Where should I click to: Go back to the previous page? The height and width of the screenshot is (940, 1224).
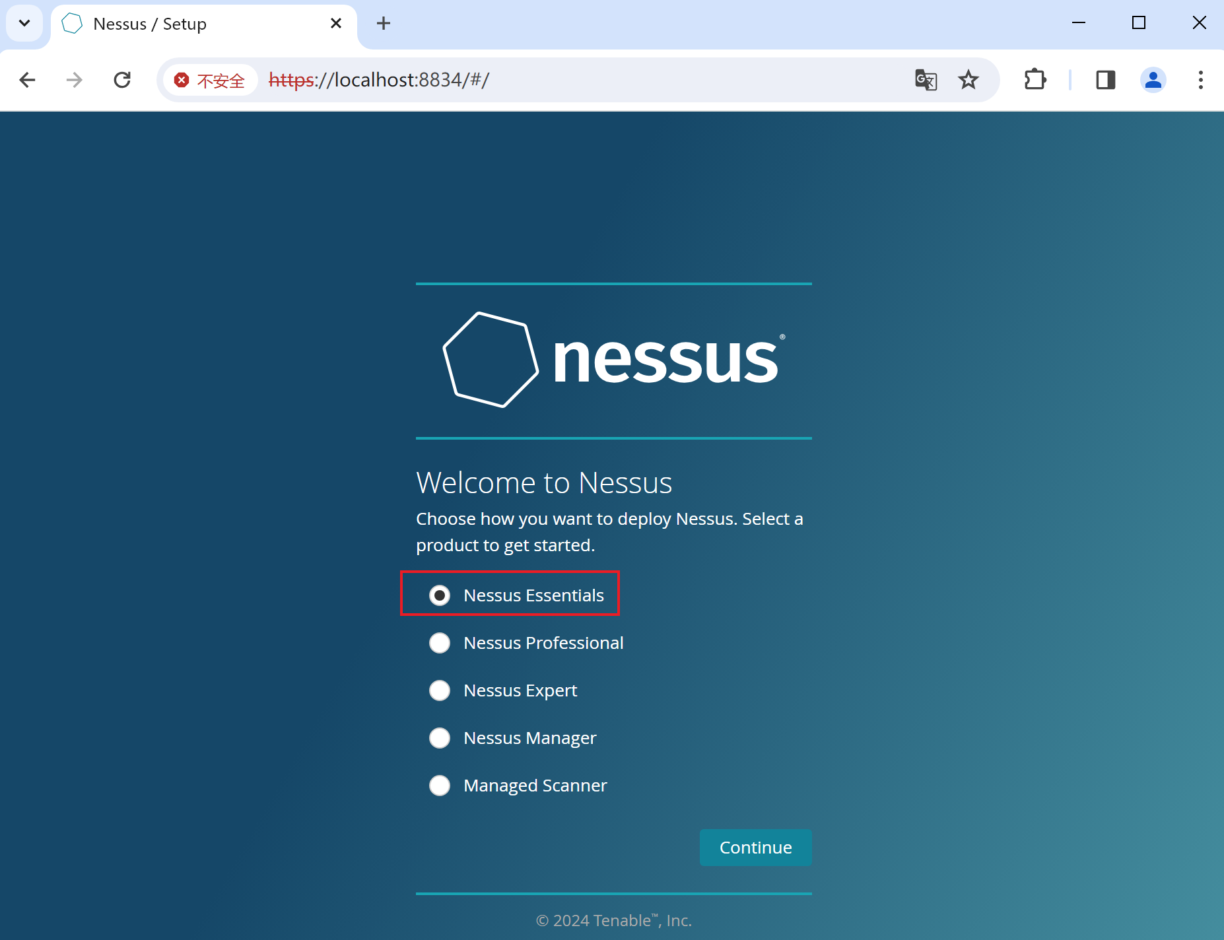pyautogui.click(x=27, y=80)
